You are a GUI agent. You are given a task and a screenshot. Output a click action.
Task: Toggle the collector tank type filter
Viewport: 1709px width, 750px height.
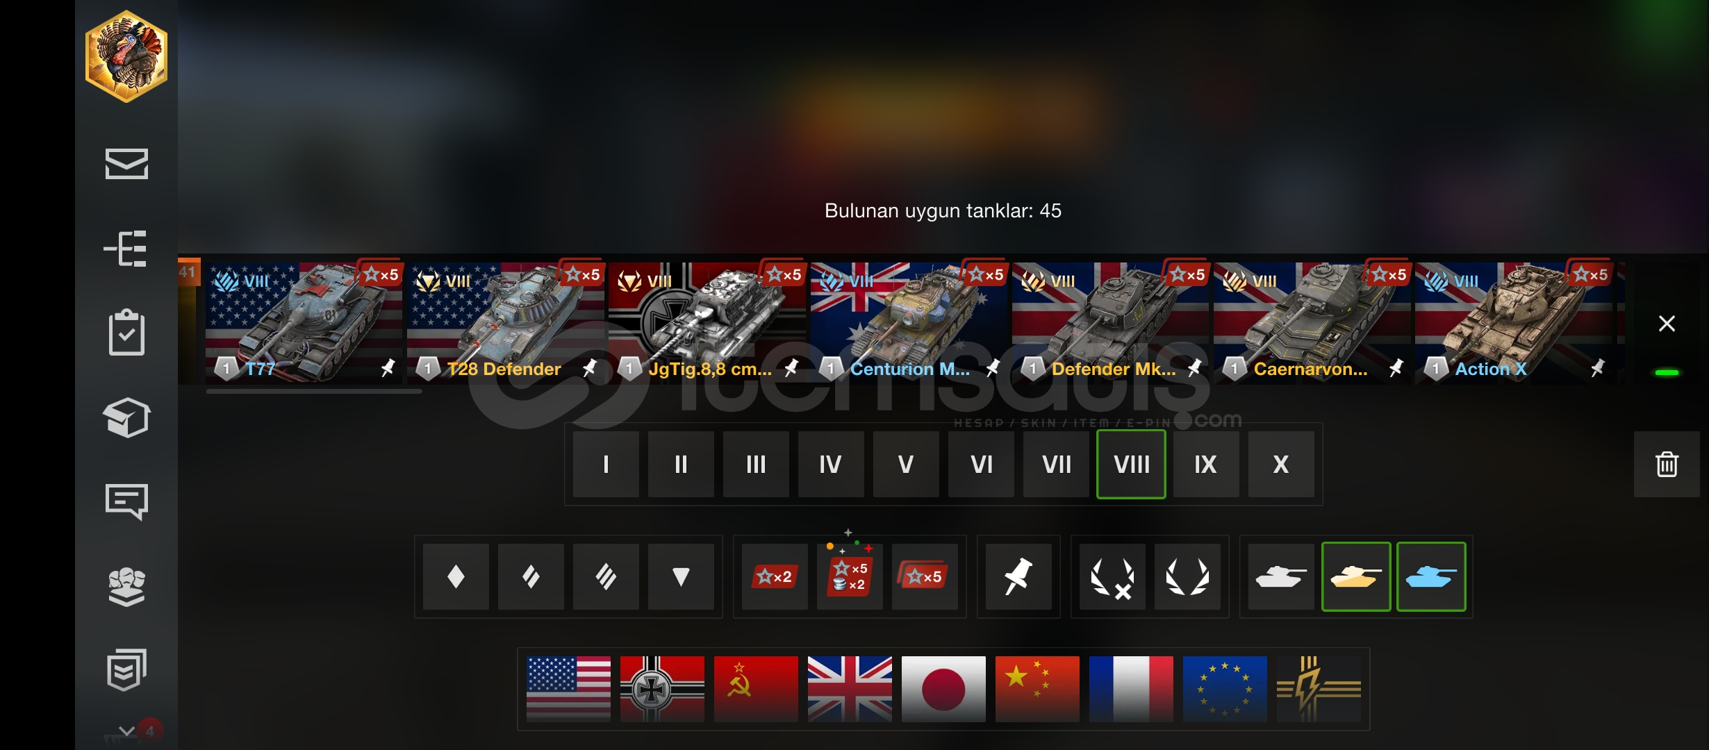[1431, 576]
